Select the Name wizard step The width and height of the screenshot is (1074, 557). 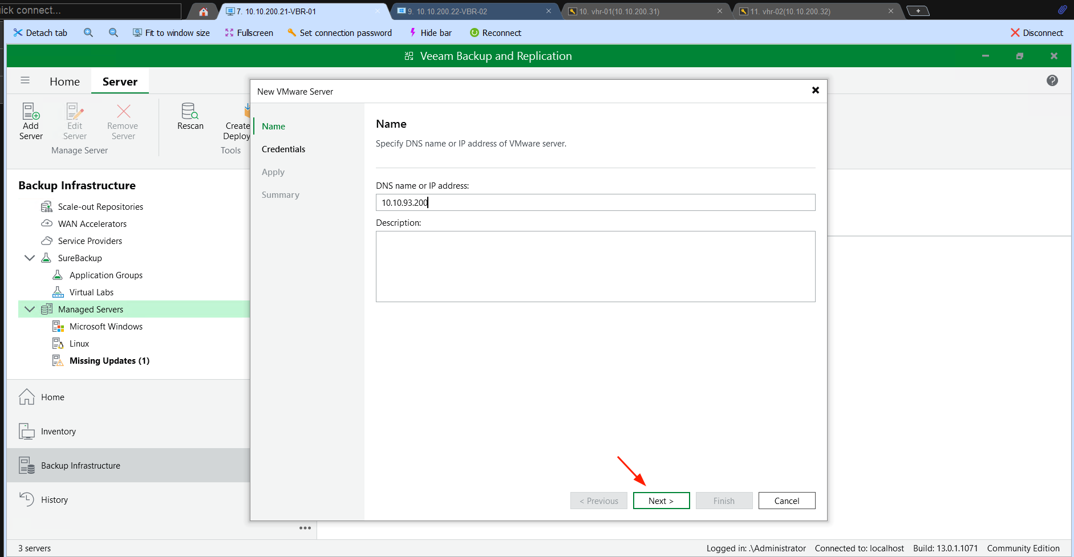pos(273,127)
